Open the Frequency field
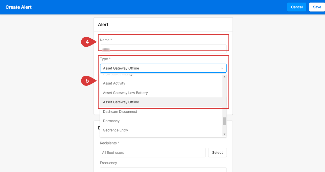Screen dimensions: 325x172 coord(163,170)
